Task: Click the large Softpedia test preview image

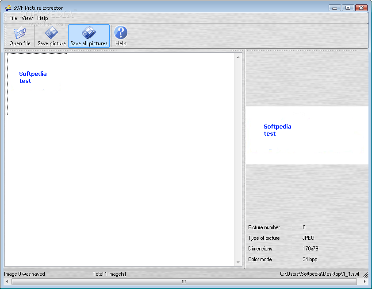Action: [307, 135]
